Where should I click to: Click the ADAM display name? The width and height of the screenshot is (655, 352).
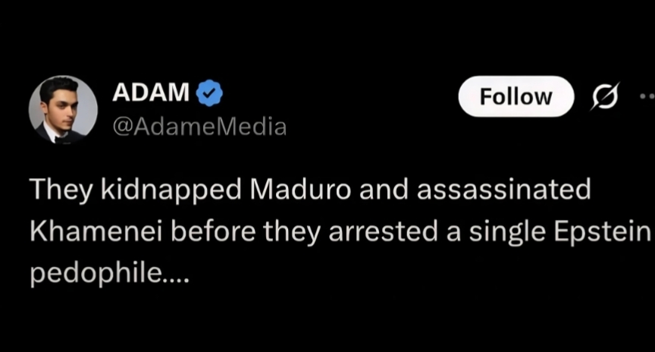[x=151, y=93]
